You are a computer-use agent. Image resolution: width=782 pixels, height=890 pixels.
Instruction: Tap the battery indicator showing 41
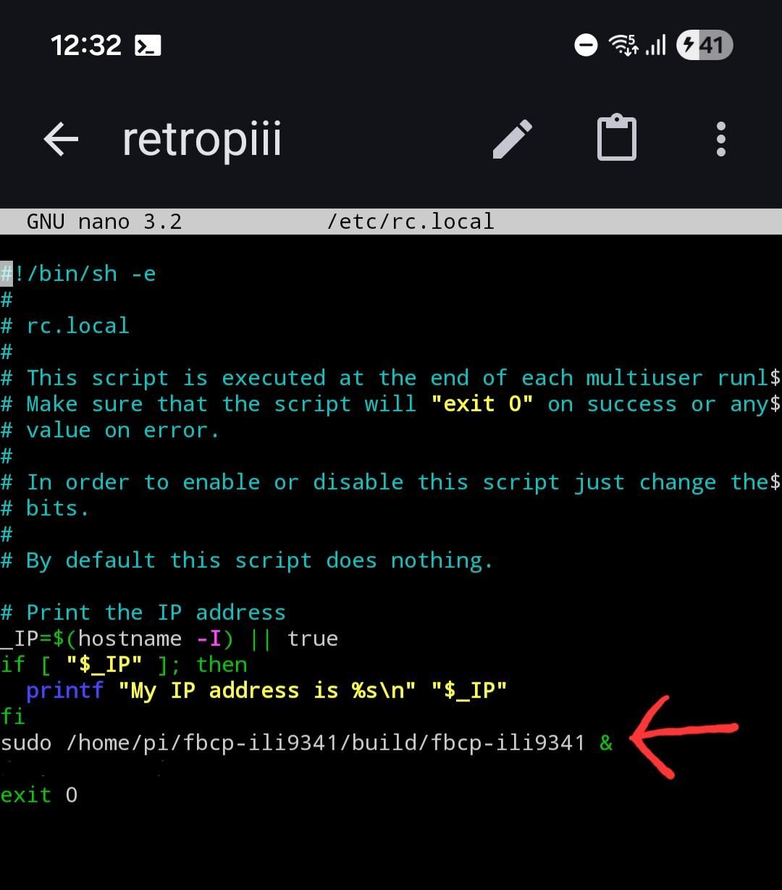coord(705,46)
